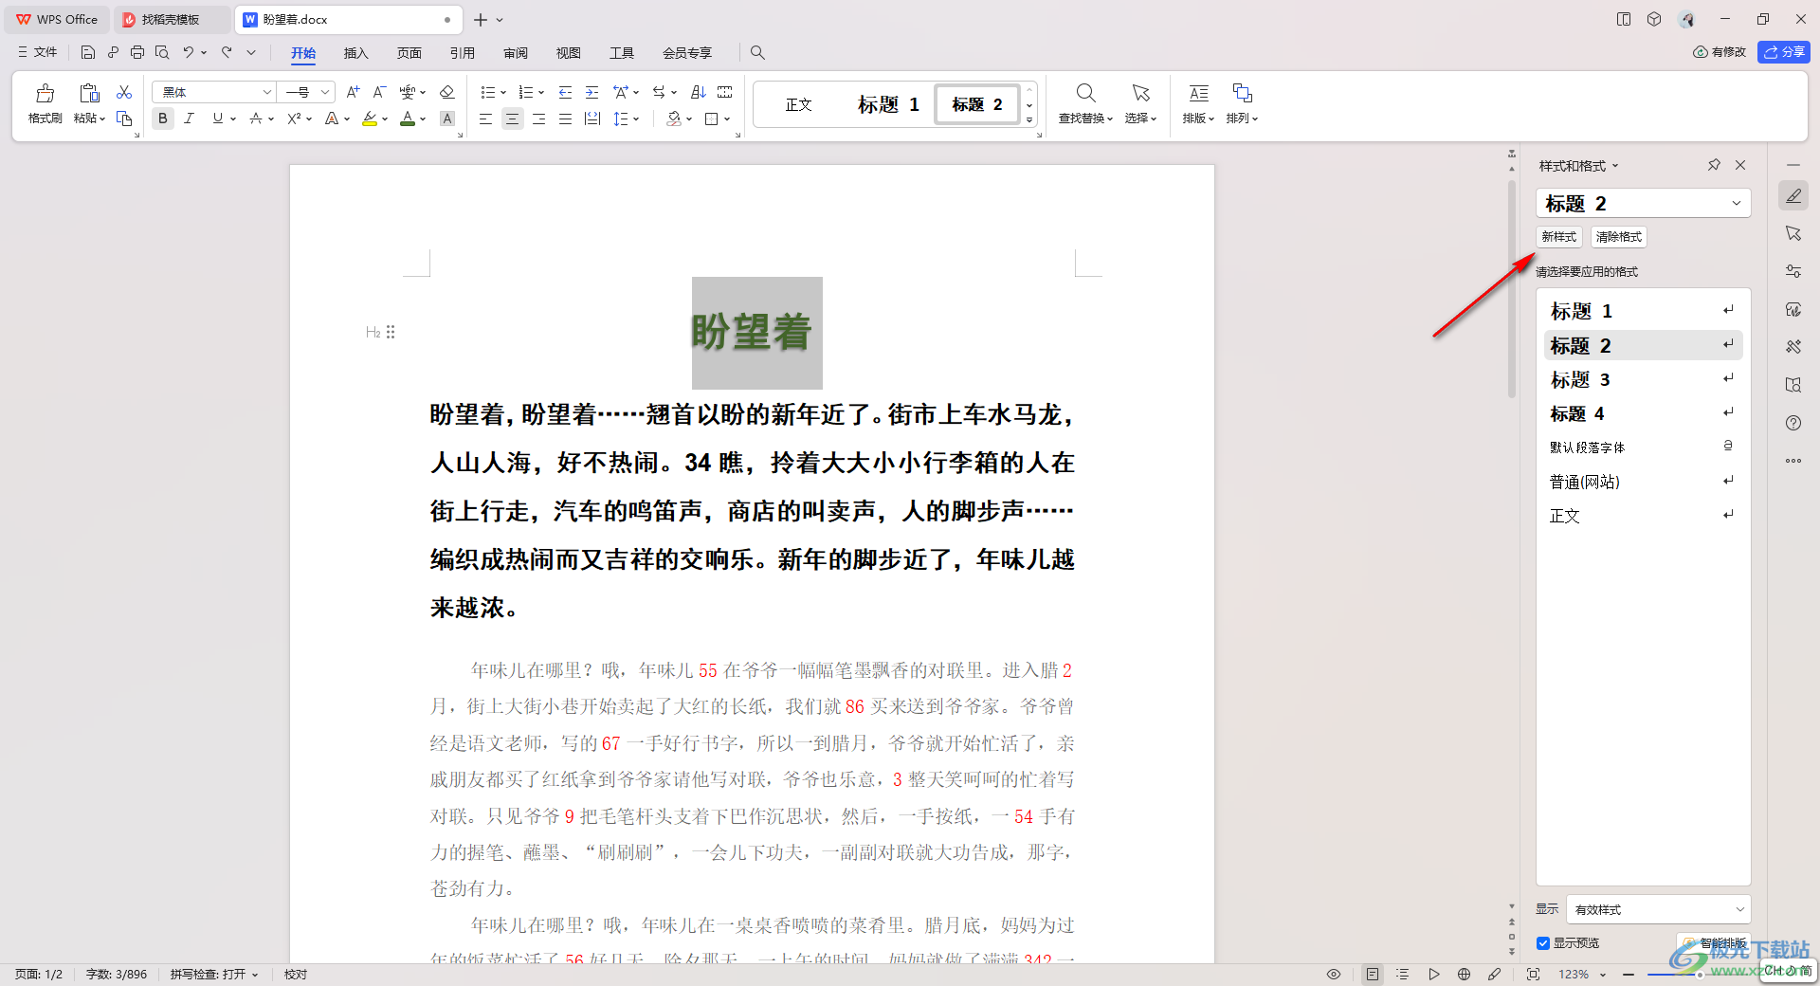
Task: Click the Format Painter (格式刷) icon
Action: coord(45,93)
